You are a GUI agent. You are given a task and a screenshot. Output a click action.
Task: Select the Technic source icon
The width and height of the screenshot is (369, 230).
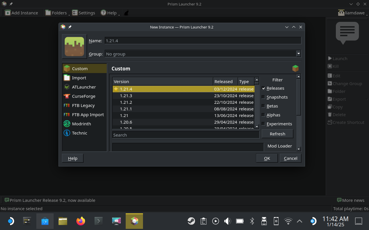click(x=67, y=133)
